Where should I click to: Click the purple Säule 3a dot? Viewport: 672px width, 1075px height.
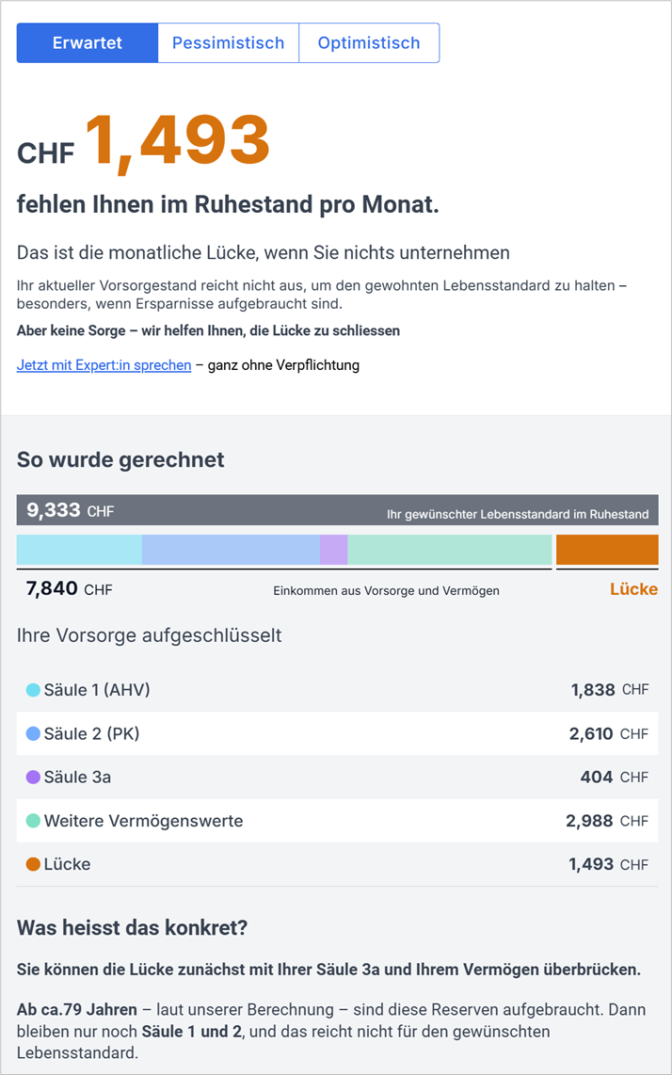33,778
